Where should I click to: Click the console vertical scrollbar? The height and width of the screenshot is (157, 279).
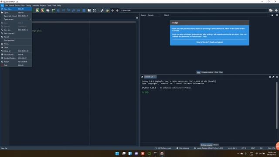pos(277,106)
